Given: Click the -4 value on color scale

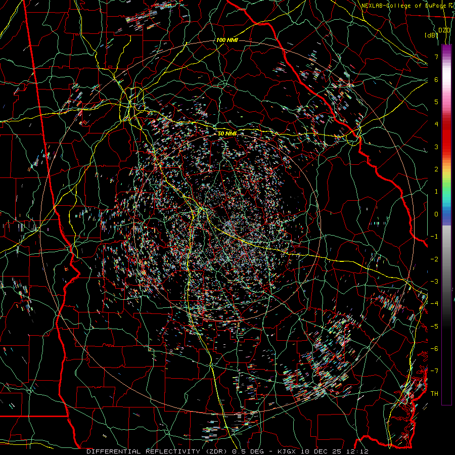Looking at the screenshot, I should coord(434,304).
